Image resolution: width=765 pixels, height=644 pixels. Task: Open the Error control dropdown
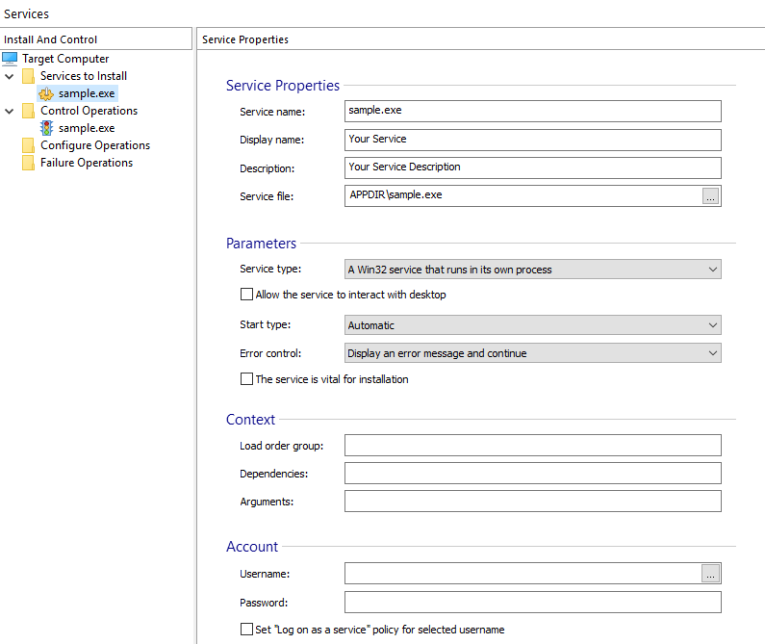click(x=533, y=353)
